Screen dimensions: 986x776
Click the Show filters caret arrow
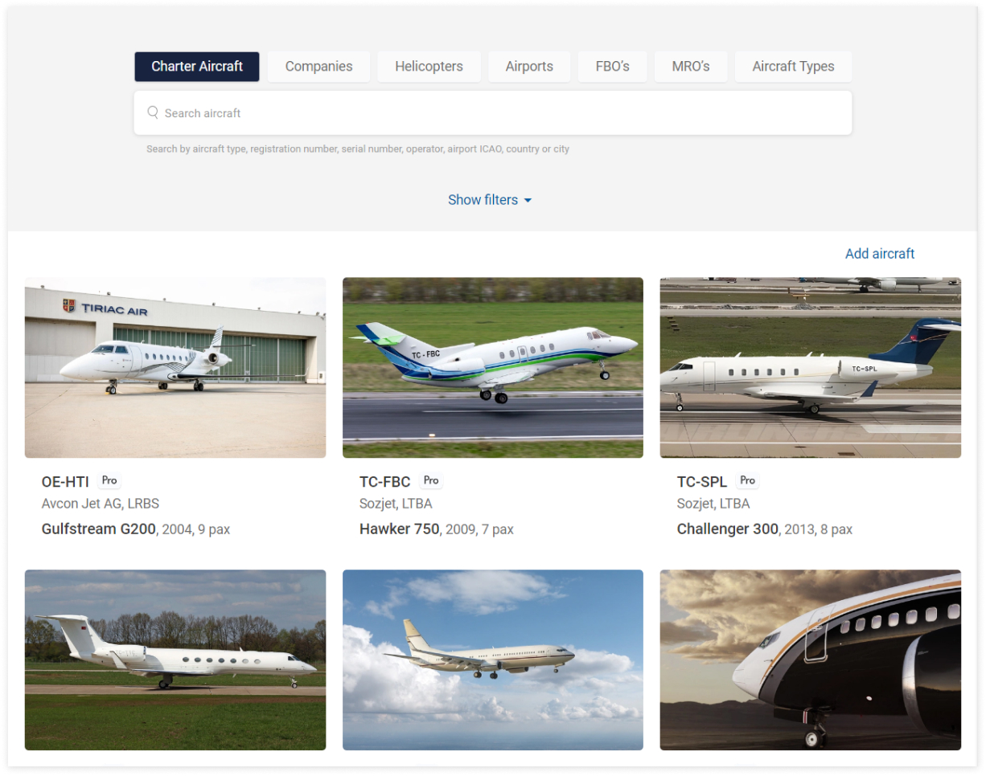point(528,200)
